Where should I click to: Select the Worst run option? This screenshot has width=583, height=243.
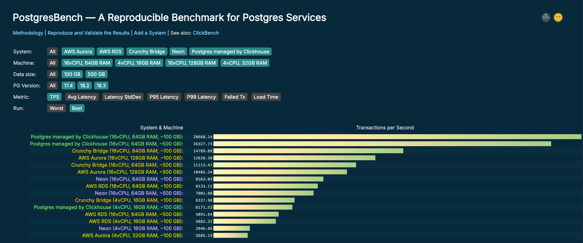pos(56,108)
